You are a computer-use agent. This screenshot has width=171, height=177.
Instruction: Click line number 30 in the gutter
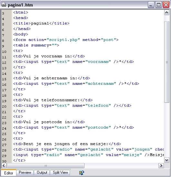pos(4,161)
